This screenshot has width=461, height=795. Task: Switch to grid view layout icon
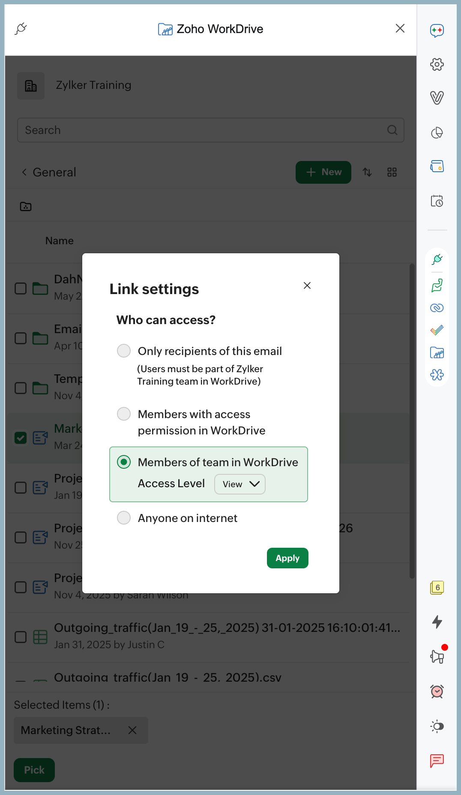392,172
